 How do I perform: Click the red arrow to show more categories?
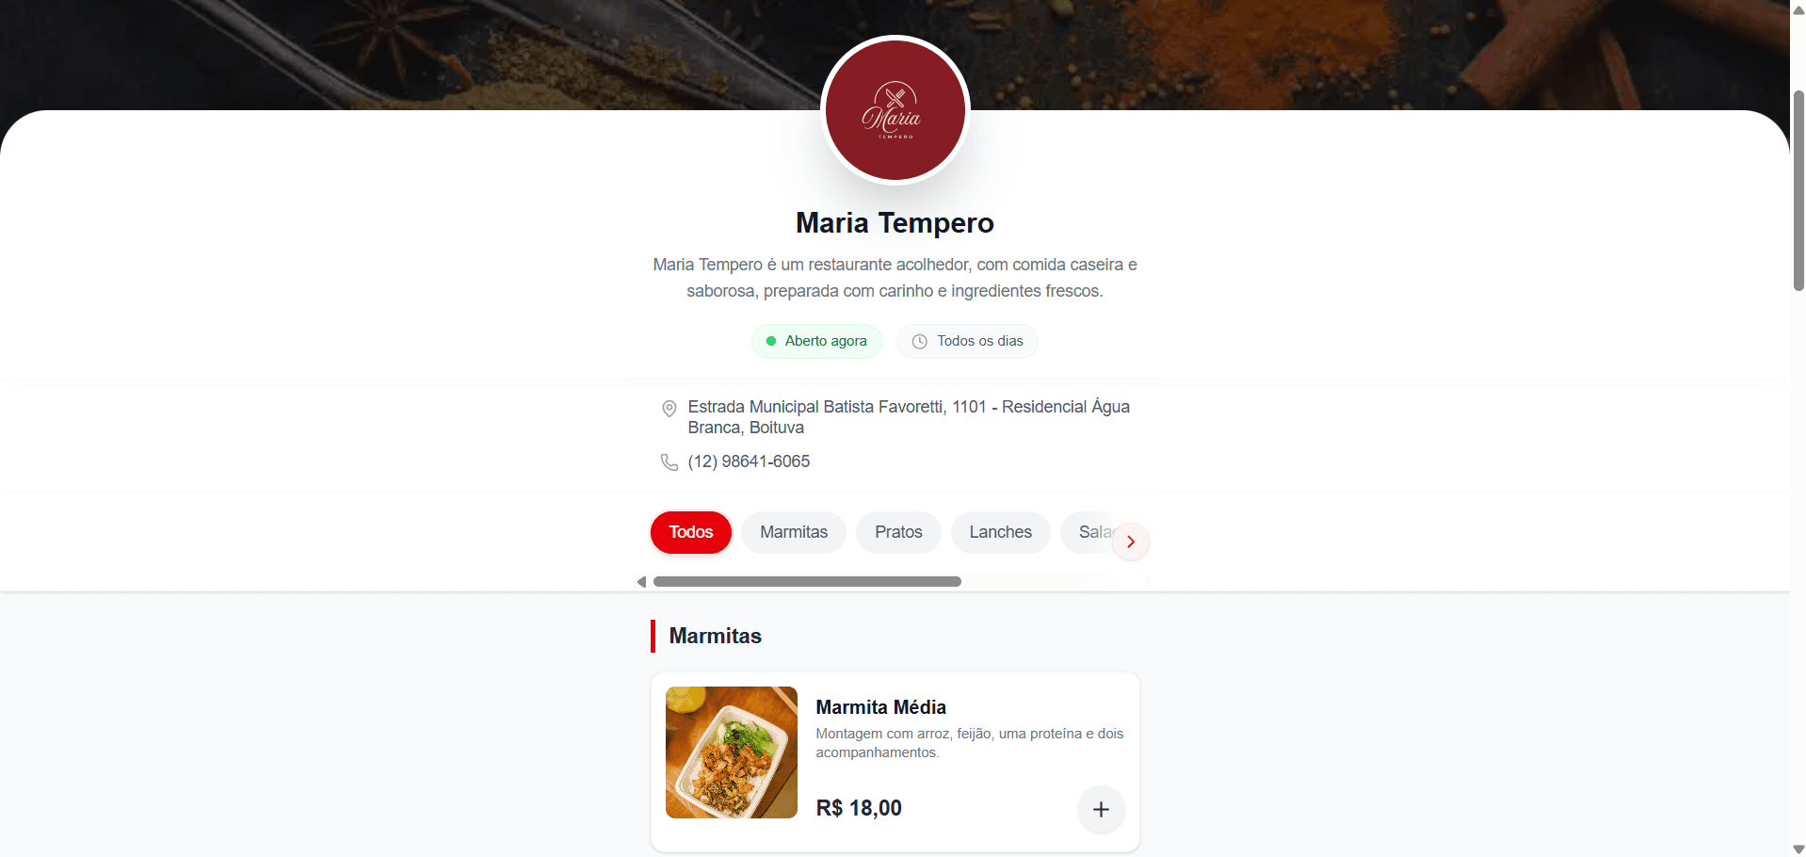click(1130, 542)
